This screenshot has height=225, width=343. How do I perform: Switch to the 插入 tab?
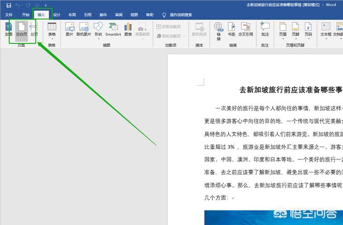pos(41,14)
